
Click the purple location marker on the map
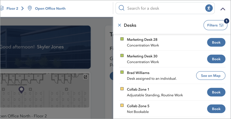point(21,90)
